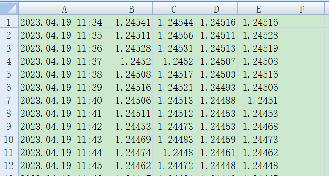Click cell with 2023.04.19 11:35
This screenshot has height=176, width=329.
(64, 34)
